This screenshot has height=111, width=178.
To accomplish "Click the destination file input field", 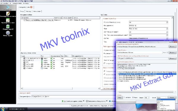I will (74, 96).
